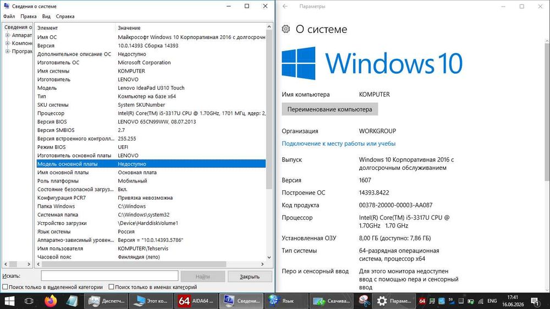Click the ENG input language indicator
Image resolution: width=550 pixels, height=309 pixels.
click(x=492, y=301)
